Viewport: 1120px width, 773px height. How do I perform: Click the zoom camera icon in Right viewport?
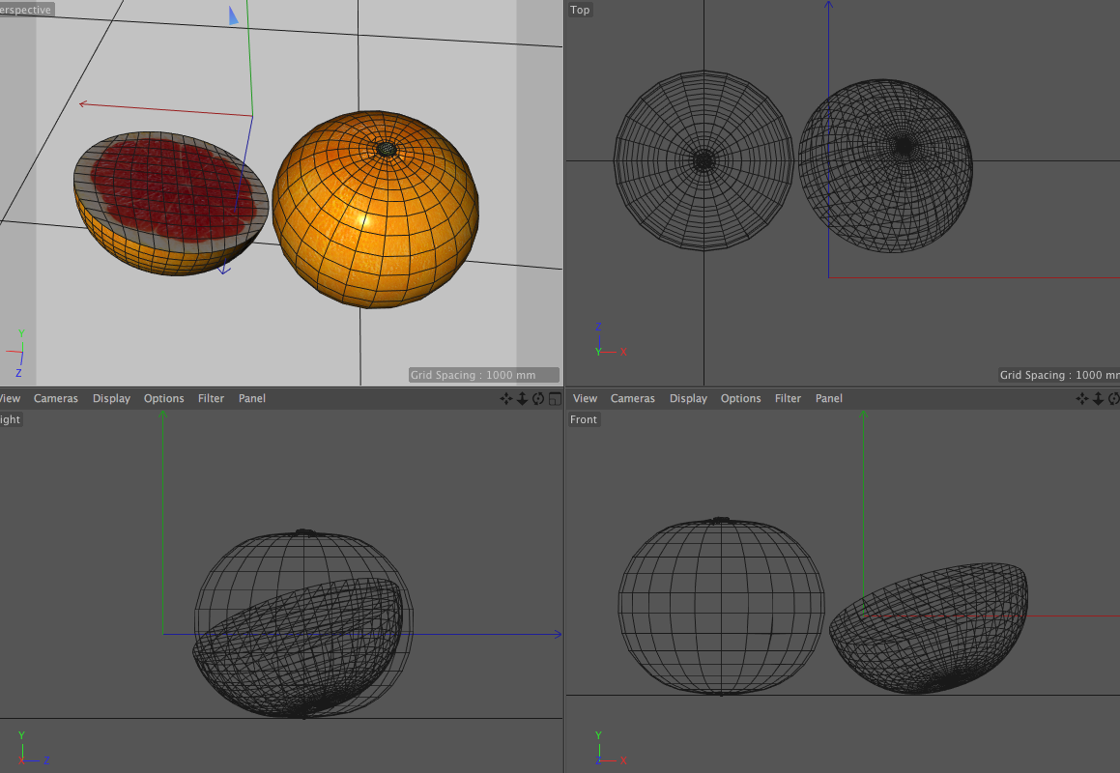522,398
